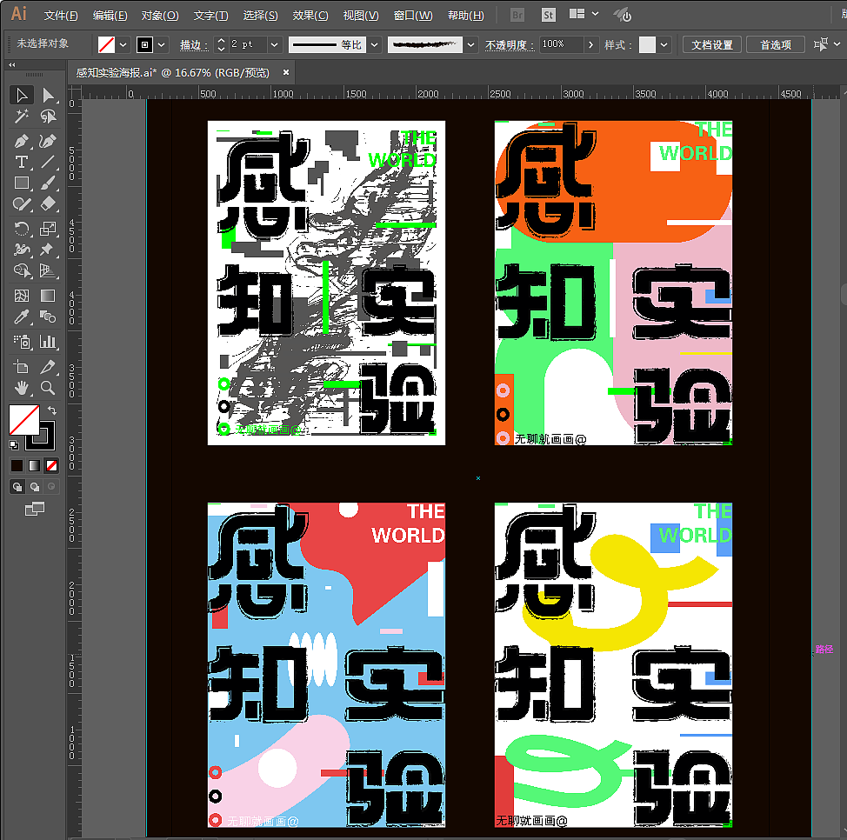Set paint mode to None

[52, 465]
